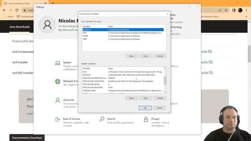
Task: Select the Java downloads tab on Oracle page
Action: click(x=20, y=27)
